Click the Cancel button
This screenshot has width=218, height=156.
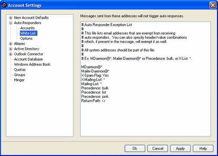[158, 149]
